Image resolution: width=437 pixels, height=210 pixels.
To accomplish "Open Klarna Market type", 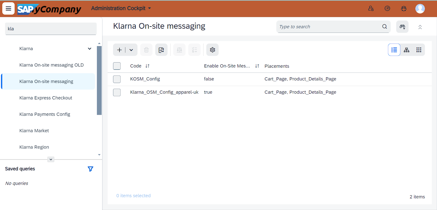I will point(34,131).
